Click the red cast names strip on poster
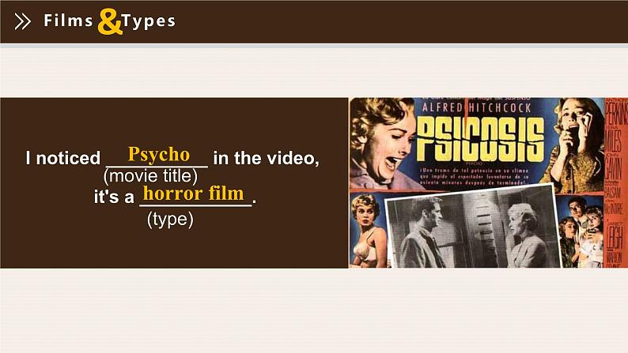Image resolution: width=628 pixels, height=353 pixels. (x=614, y=183)
